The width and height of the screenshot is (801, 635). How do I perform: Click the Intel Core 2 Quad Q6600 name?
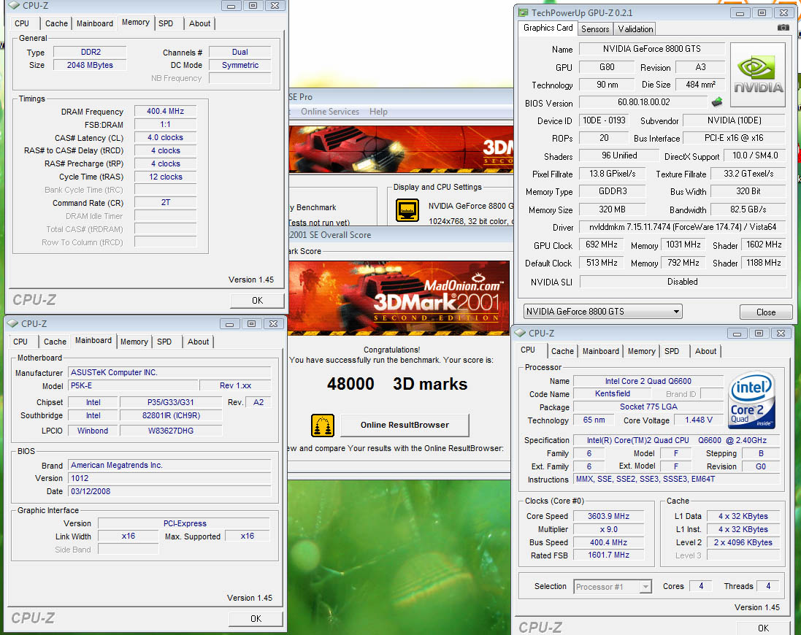[648, 381]
